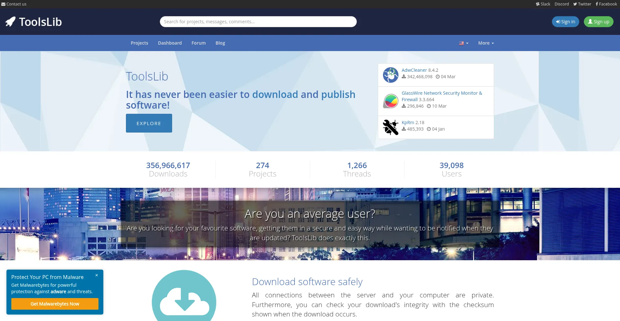Open GlassWire Network Security Monitor link
The image size is (620, 321).
pos(442,96)
